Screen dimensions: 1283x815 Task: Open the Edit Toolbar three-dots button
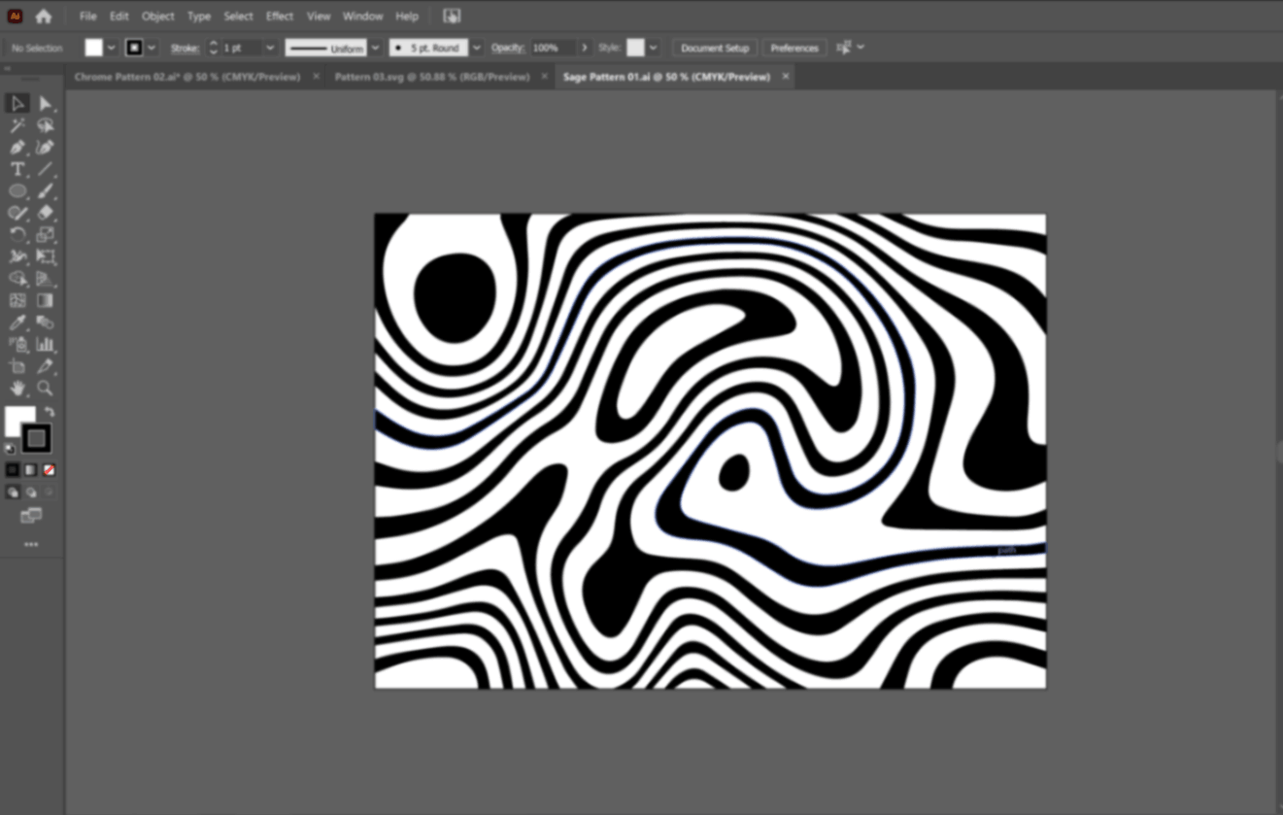pos(31,545)
